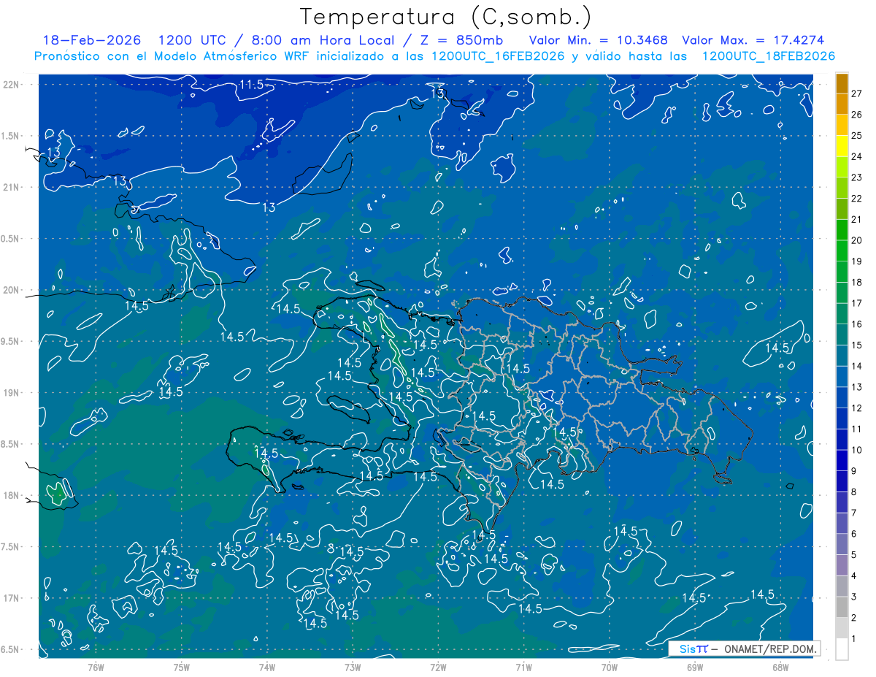Click the "0.5N" latitude tick label
The width and height of the screenshot is (876, 677).
12,239
